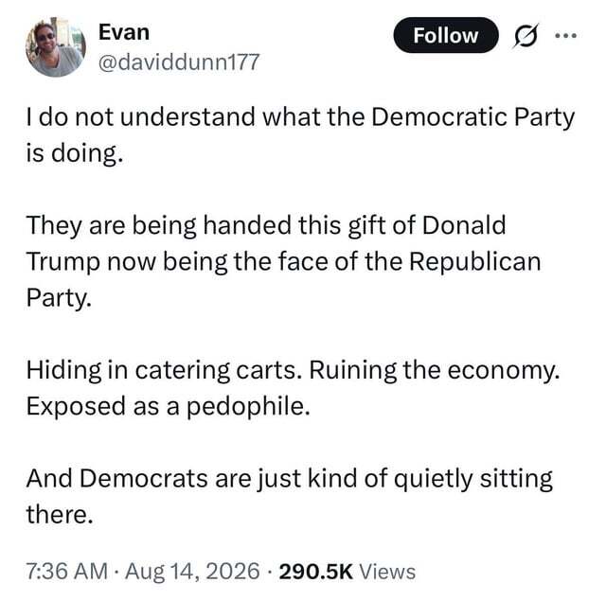Click the Follow button
The image size is (606, 601).
tap(446, 35)
